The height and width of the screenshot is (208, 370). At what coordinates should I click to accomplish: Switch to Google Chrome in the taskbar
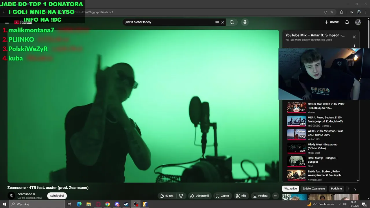tap(108, 204)
